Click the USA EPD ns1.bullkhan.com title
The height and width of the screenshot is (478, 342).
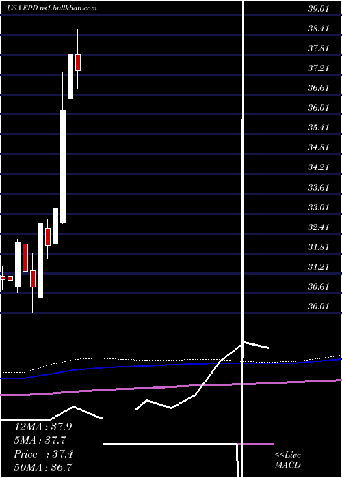52,8
